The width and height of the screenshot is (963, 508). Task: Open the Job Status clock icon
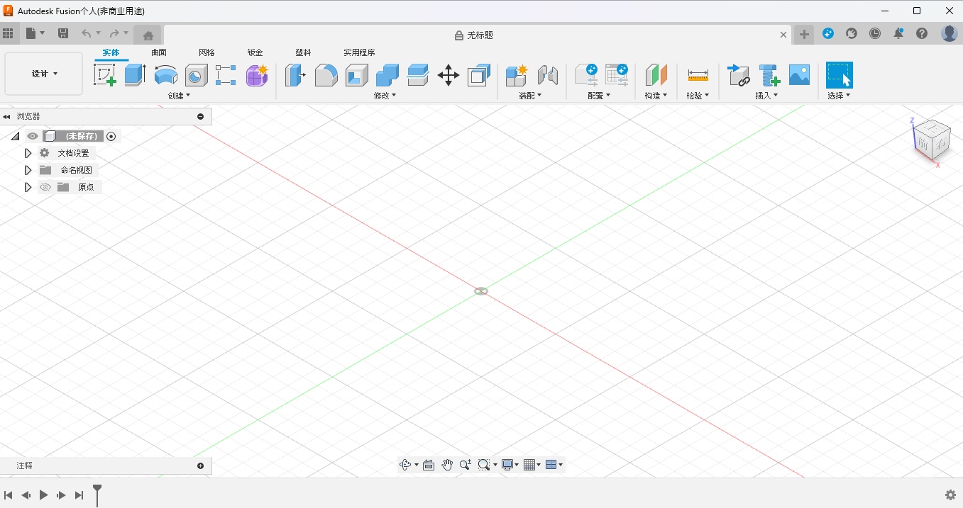pyautogui.click(x=875, y=33)
